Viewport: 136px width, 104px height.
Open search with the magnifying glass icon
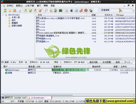(x=46, y=11)
